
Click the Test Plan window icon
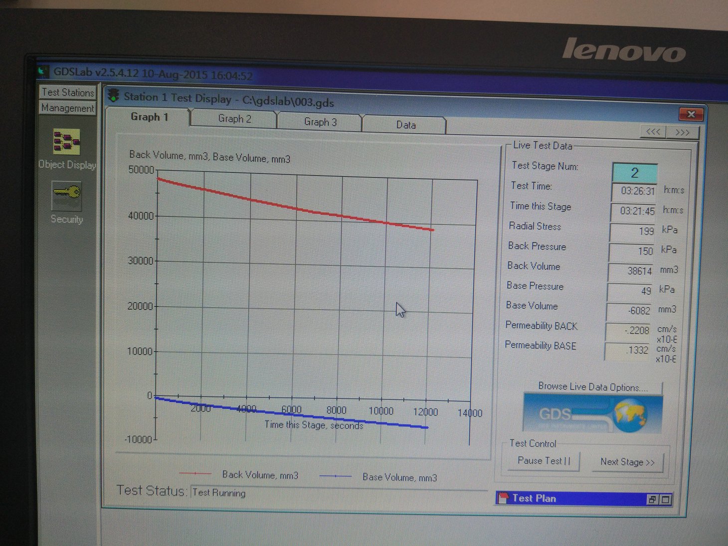[x=504, y=498]
